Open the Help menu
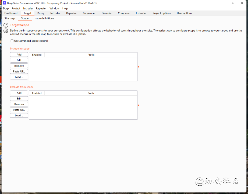The image size is (248, 194). pyautogui.click(x=65, y=8)
